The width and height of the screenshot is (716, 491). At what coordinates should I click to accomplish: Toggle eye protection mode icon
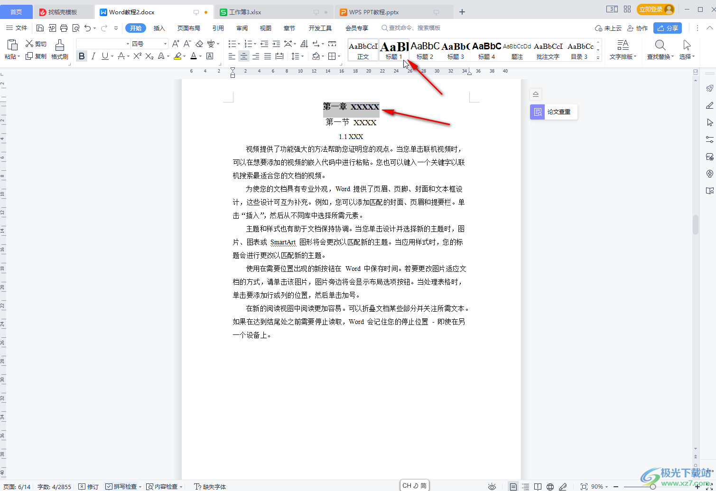492,487
